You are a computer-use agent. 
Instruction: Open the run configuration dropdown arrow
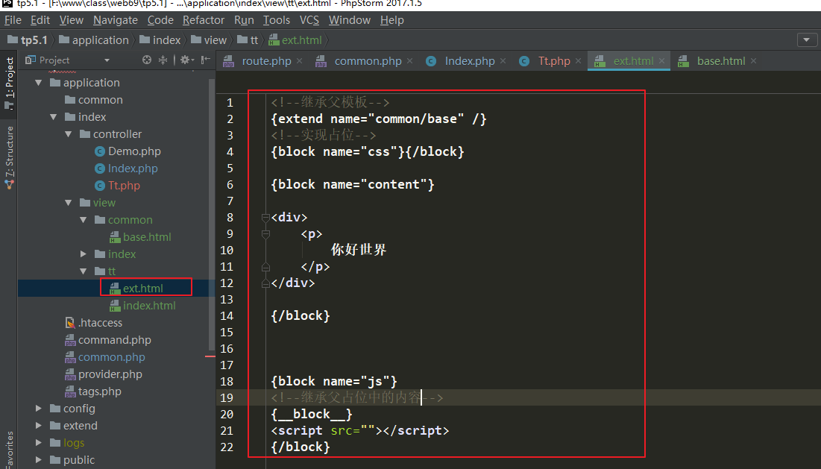click(807, 40)
